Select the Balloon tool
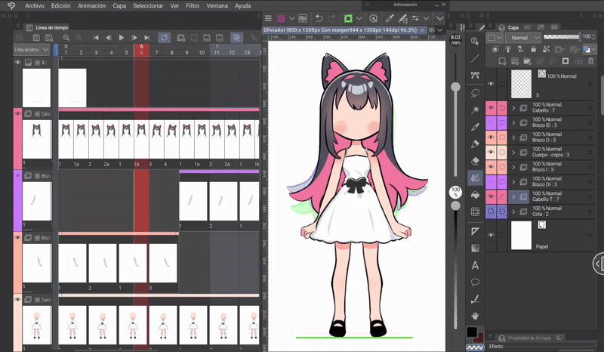 point(475,282)
